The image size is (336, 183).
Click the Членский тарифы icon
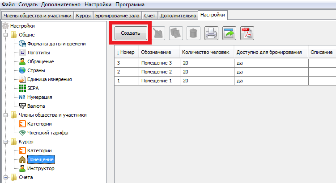pyautogui.click(x=22, y=133)
